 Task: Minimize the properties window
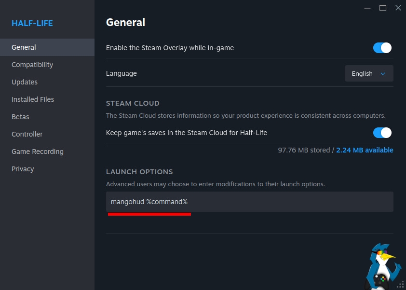tap(368, 8)
